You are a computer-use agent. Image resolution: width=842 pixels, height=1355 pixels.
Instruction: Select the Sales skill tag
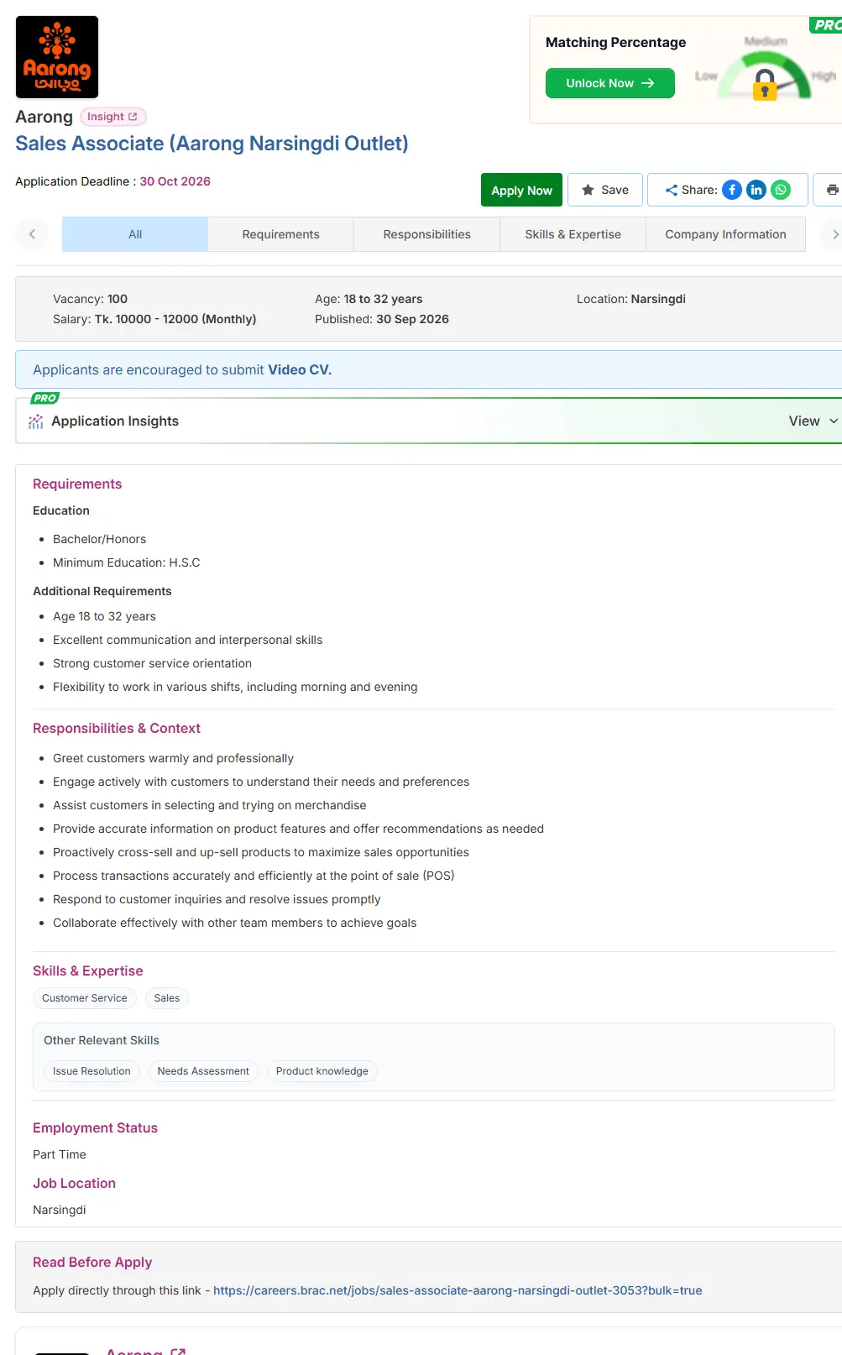tap(167, 998)
